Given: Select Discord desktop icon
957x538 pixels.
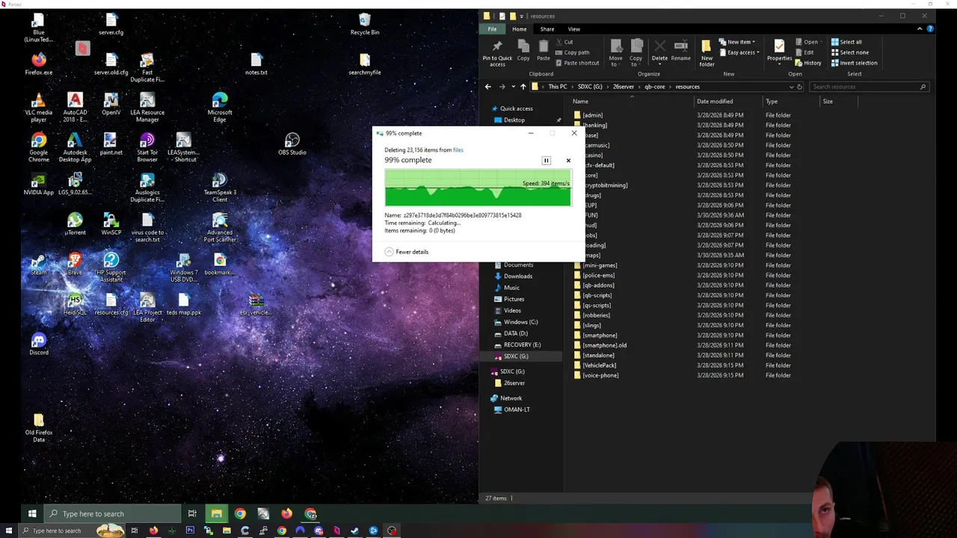Looking at the screenshot, I should (39, 344).
